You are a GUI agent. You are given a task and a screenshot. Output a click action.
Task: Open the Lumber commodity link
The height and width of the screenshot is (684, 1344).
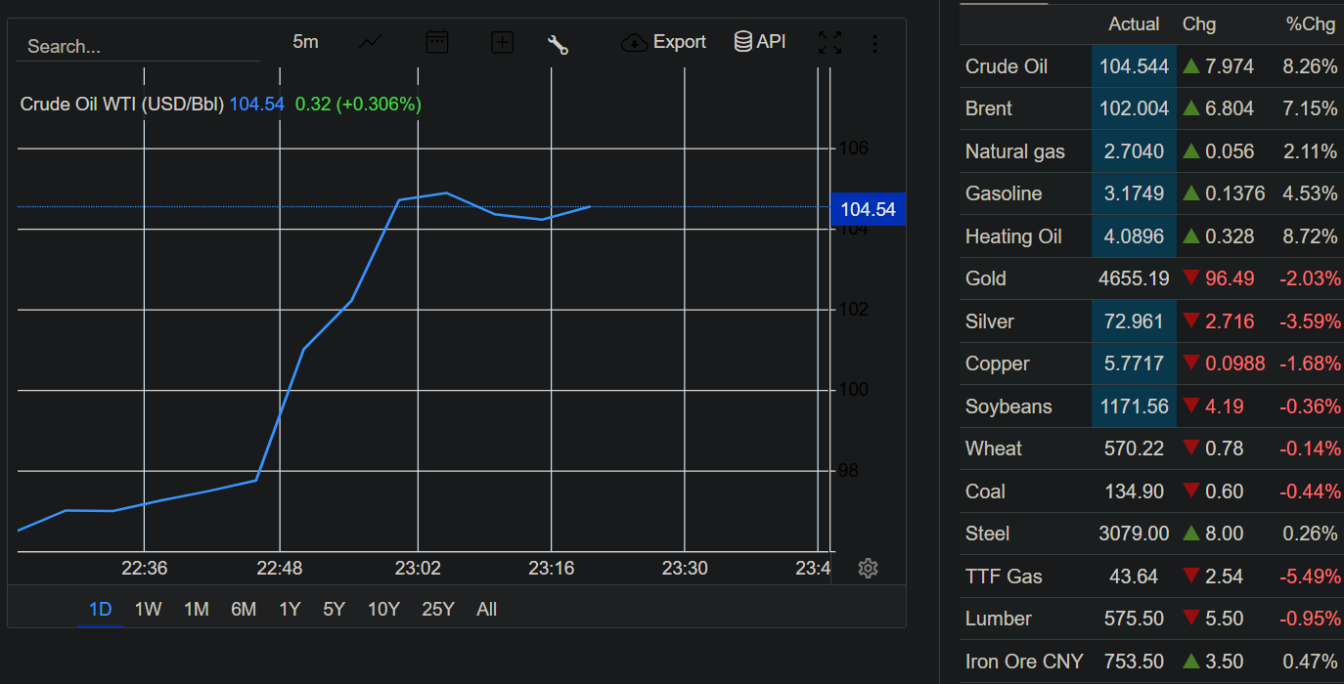999,619
